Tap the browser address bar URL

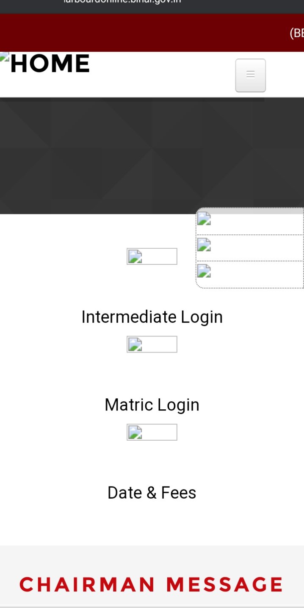123,2
